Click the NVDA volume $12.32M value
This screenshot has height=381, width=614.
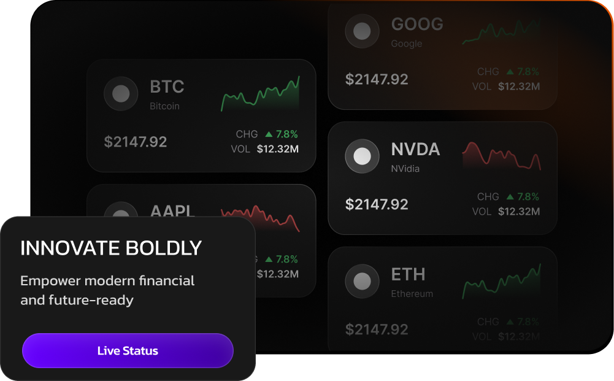point(519,212)
